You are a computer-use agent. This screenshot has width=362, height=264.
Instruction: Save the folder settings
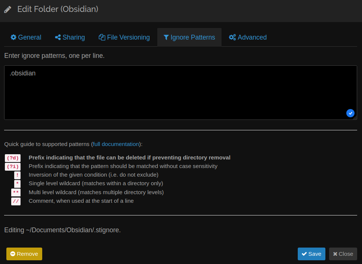tap(312, 254)
